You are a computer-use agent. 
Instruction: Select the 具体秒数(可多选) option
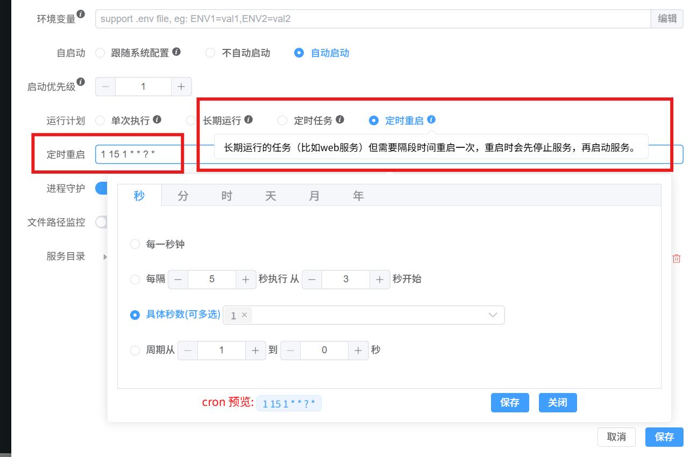tap(135, 315)
